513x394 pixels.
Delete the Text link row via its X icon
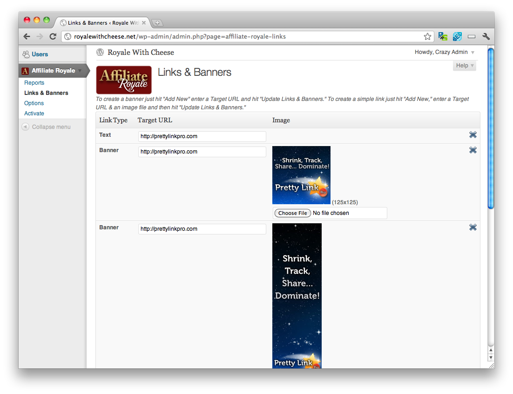click(x=473, y=134)
